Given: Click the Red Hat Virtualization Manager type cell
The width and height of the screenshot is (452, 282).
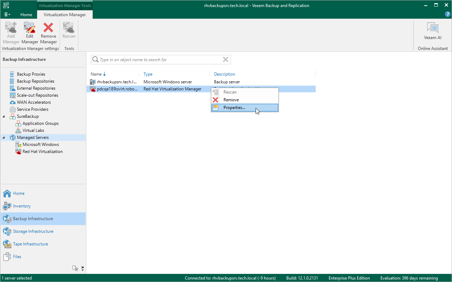Looking at the screenshot, I should click(x=172, y=89).
